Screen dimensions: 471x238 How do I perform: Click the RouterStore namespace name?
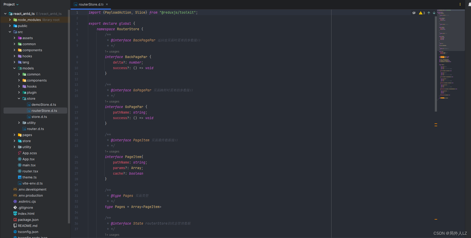point(128,29)
